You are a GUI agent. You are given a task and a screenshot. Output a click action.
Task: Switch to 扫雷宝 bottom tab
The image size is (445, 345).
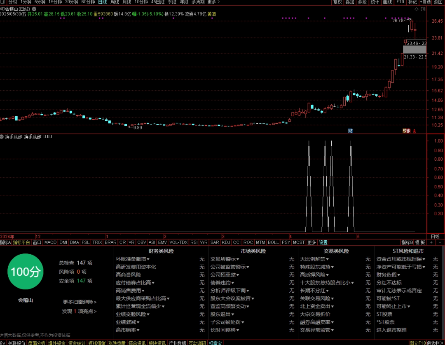215,343
